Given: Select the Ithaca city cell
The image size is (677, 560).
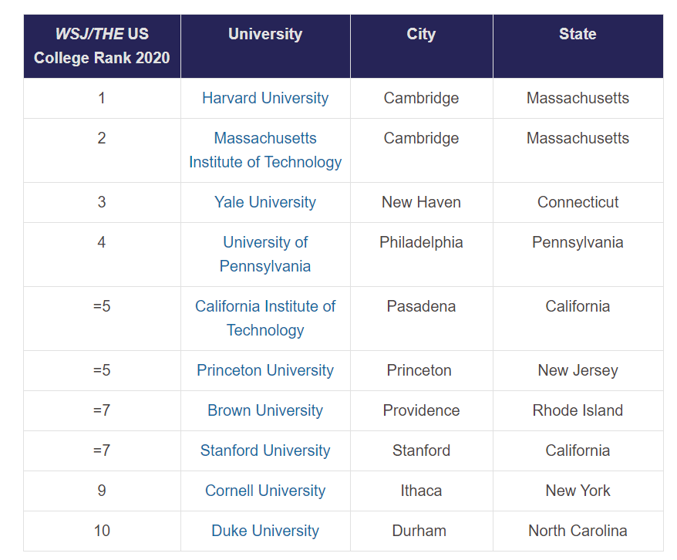Looking at the screenshot, I should click(421, 491).
